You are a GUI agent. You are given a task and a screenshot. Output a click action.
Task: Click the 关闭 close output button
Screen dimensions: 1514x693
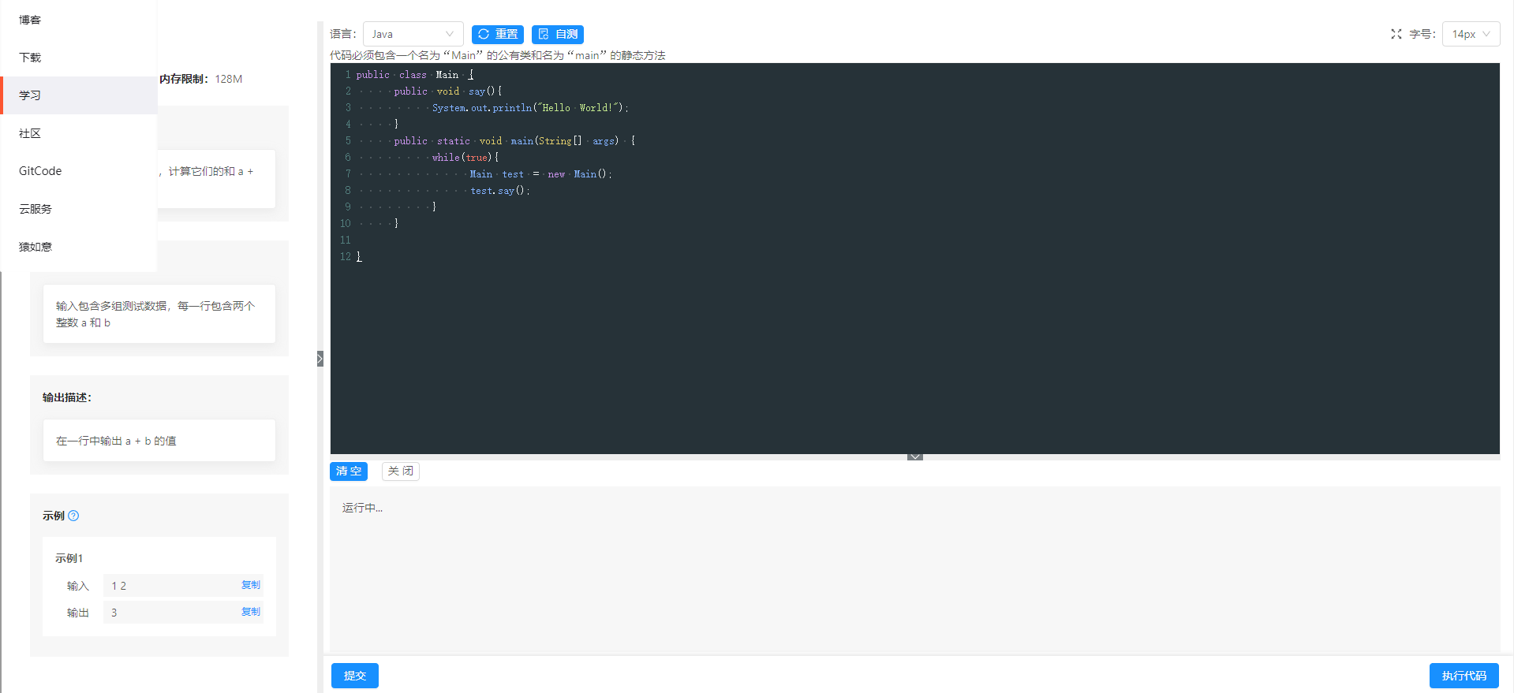pyautogui.click(x=400, y=471)
